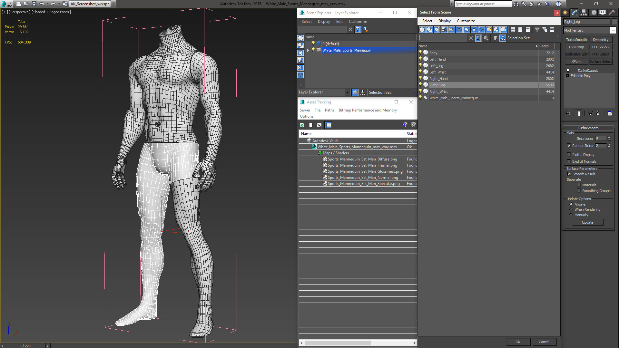Open the Create command panel tab
Screen dimensions: 619x348
[x=565, y=13]
